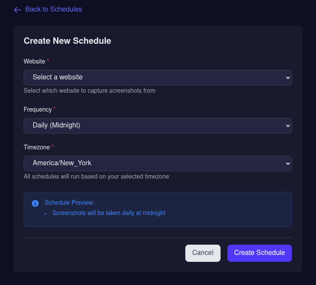Click the Create New Schedule heading
The height and width of the screenshot is (285, 316).
67,41
